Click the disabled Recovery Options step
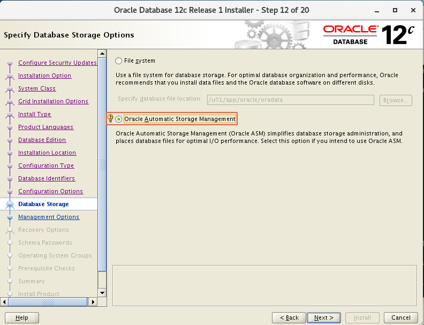 tap(43, 230)
